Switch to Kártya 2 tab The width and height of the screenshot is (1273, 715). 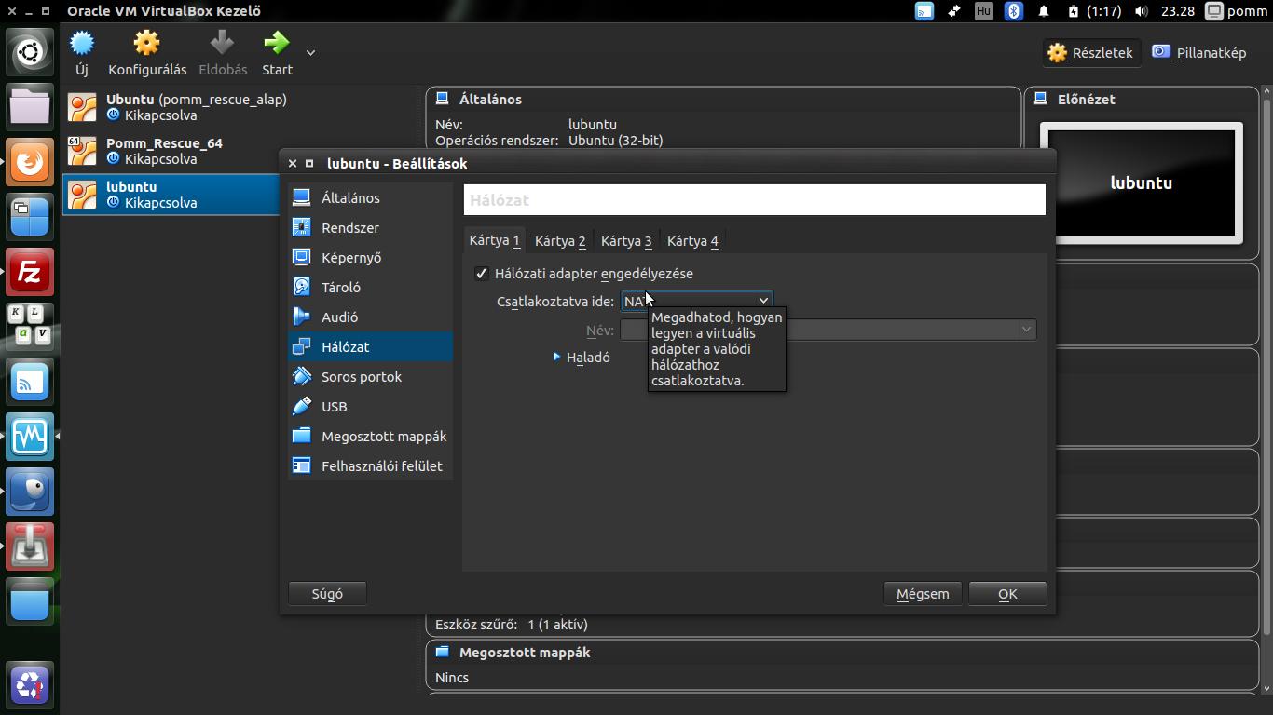[x=560, y=241]
